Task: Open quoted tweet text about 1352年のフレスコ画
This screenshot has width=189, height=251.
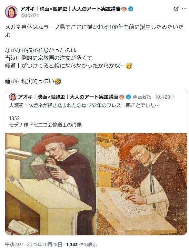Action: [85, 105]
